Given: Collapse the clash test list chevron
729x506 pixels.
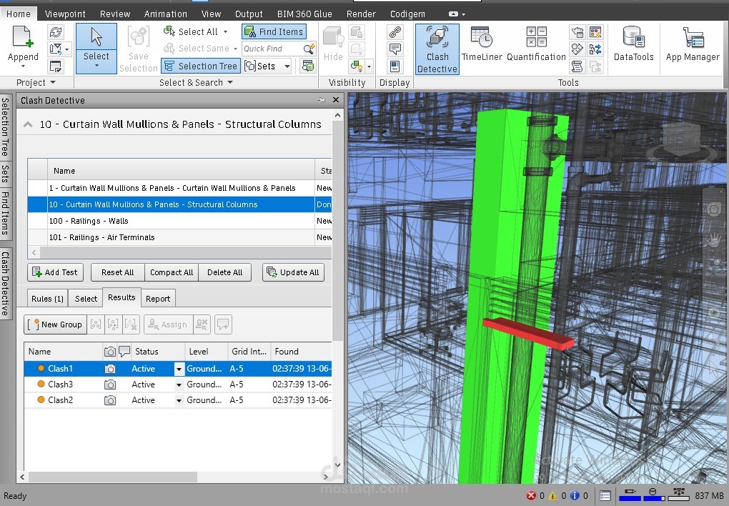Looking at the screenshot, I should [x=28, y=124].
